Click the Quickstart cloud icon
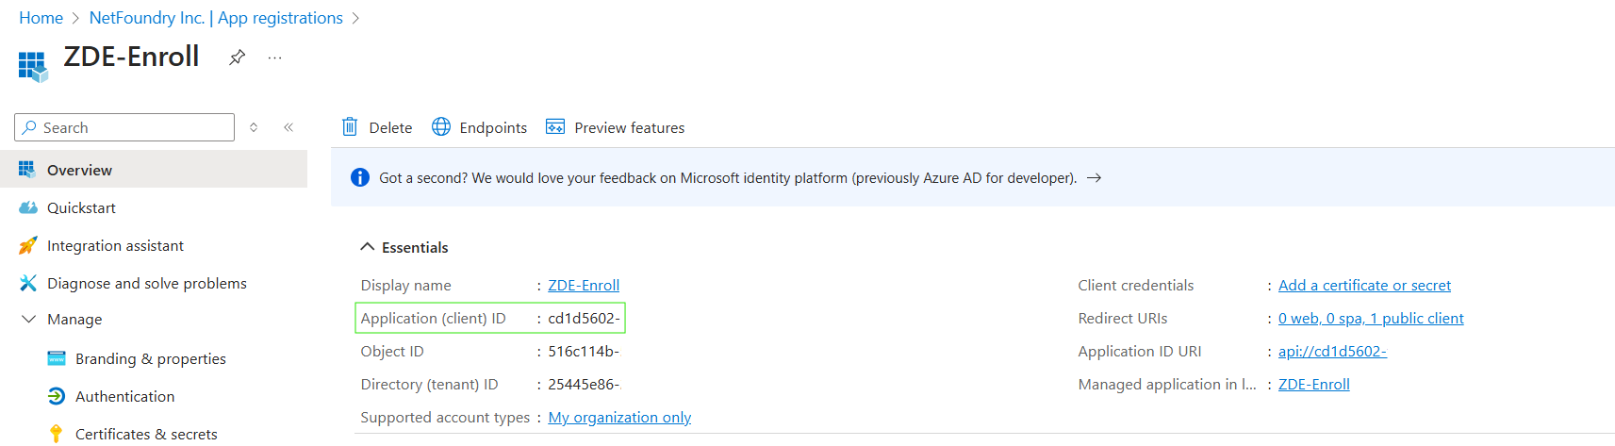Screen dimensions: 1615x446 [x=28, y=207]
